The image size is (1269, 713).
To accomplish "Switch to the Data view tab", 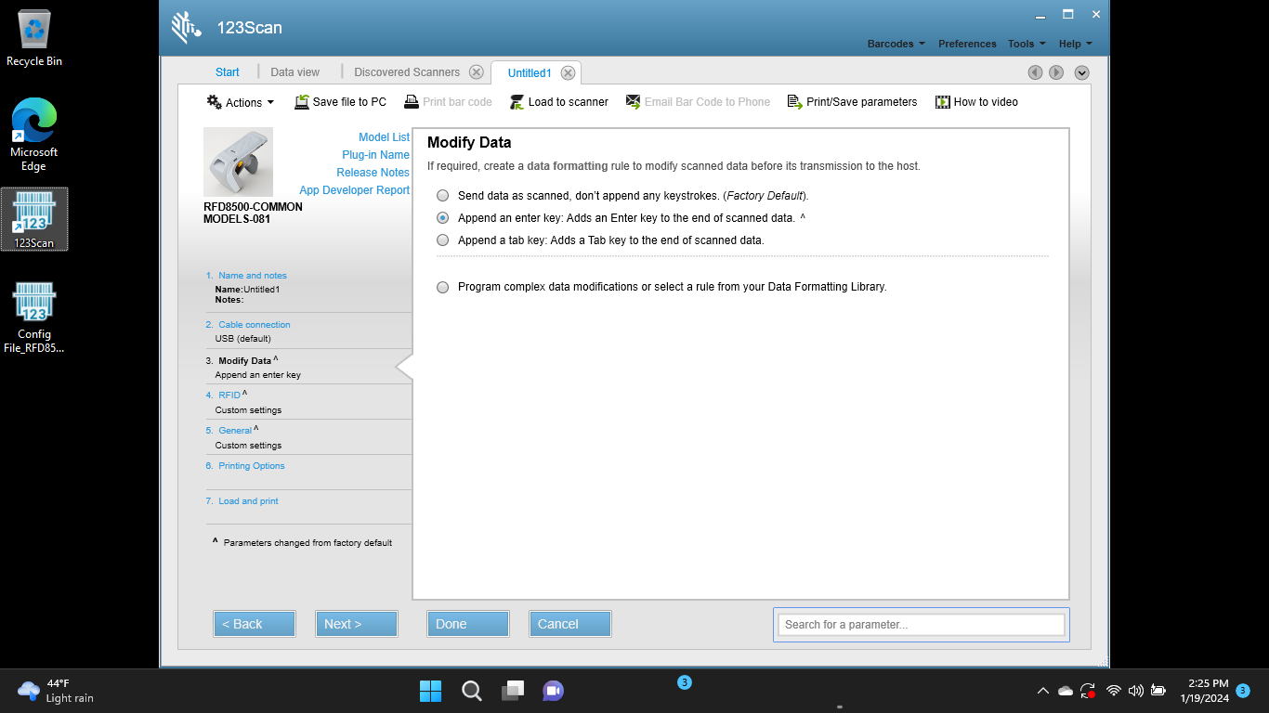I will (294, 72).
